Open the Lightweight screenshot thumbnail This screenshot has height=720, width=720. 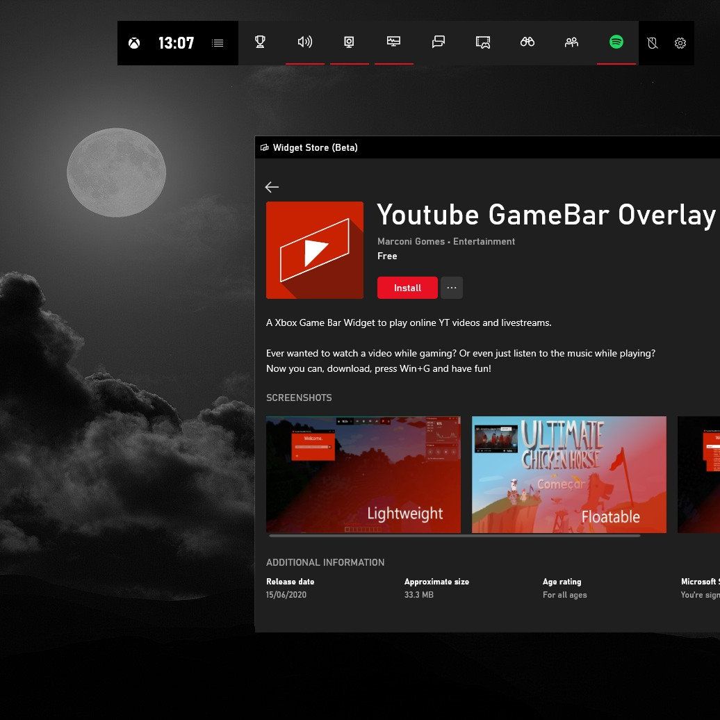pos(363,475)
